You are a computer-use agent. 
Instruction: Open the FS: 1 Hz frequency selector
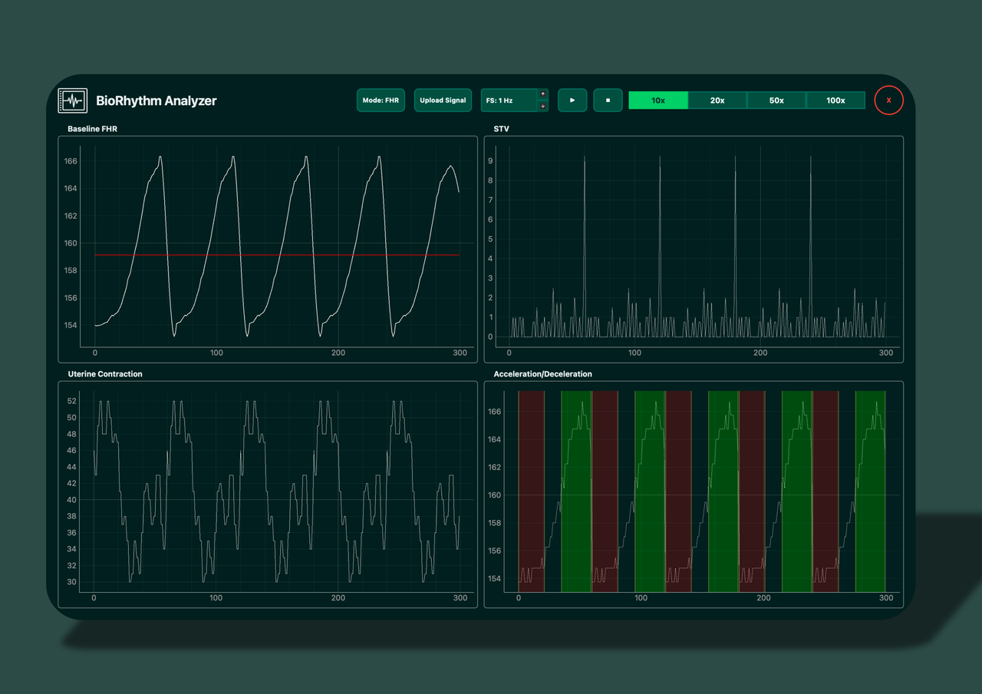click(x=509, y=100)
